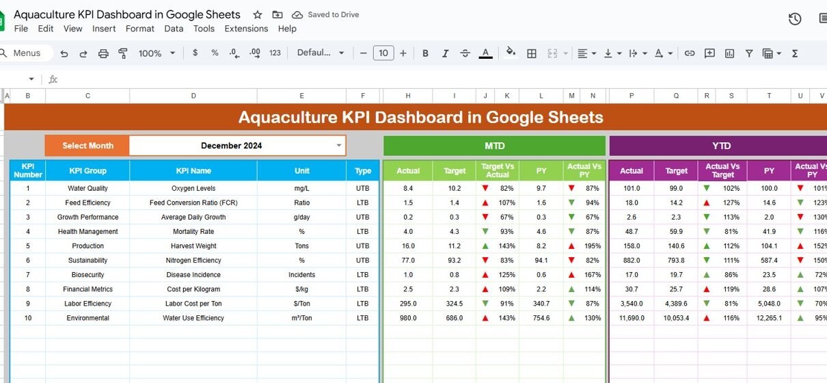Select the Paint format tool
Screen dimensions: 827x383
tap(123, 53)
